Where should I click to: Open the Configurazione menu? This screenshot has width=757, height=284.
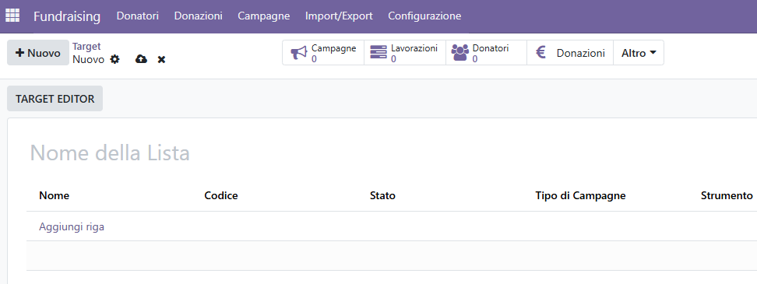point(424,16)
